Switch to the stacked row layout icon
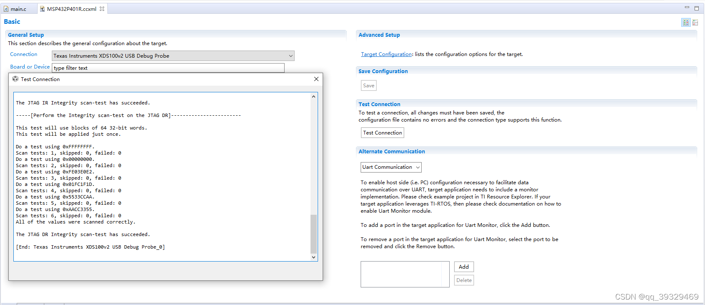705x305 pixels. [x=695, y=23]
